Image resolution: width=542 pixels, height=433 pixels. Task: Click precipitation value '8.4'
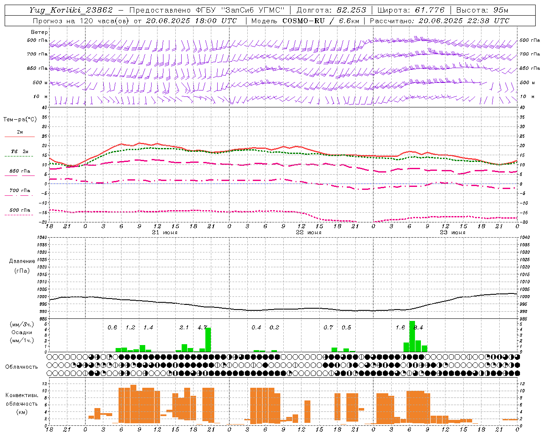pos(418,328)
